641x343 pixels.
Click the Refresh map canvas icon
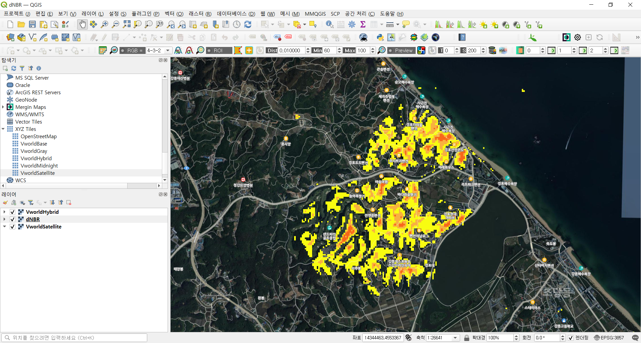point(248,24)
